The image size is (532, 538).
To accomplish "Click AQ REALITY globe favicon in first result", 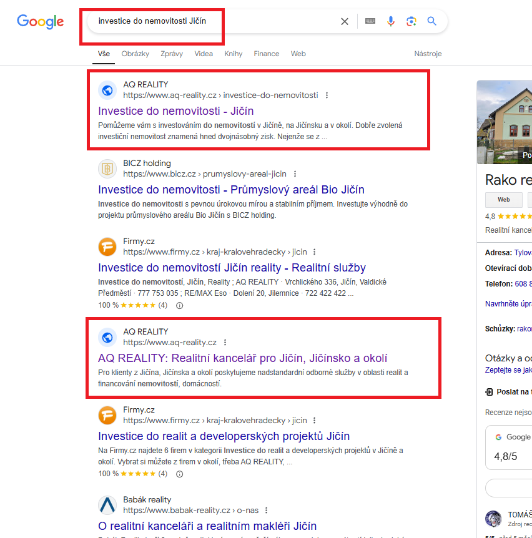I will tap(107, 90).
